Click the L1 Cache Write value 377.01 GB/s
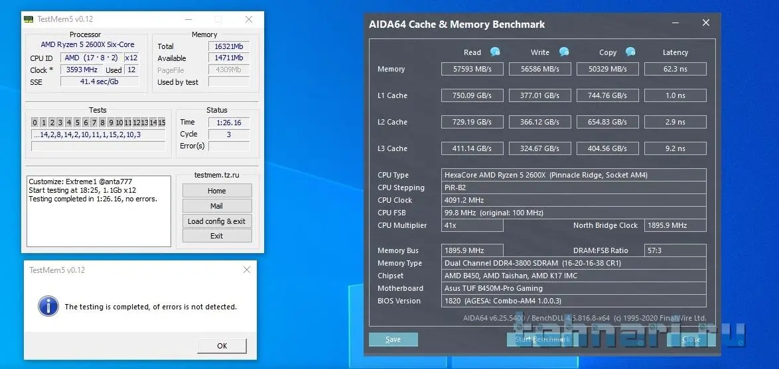Screen dimensions: 779x369 [540, 95]
